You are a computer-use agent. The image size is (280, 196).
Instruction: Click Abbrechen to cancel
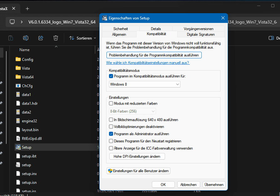[189, 185]
